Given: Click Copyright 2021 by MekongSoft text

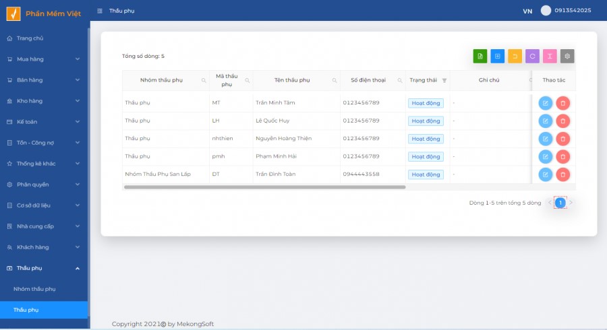Looking at the screenshot, I should [x=163, y=324].
